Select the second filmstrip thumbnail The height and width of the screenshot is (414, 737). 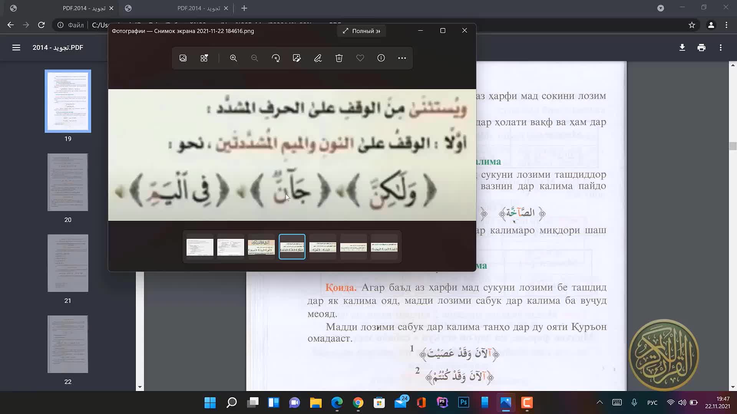click(231, 247)
